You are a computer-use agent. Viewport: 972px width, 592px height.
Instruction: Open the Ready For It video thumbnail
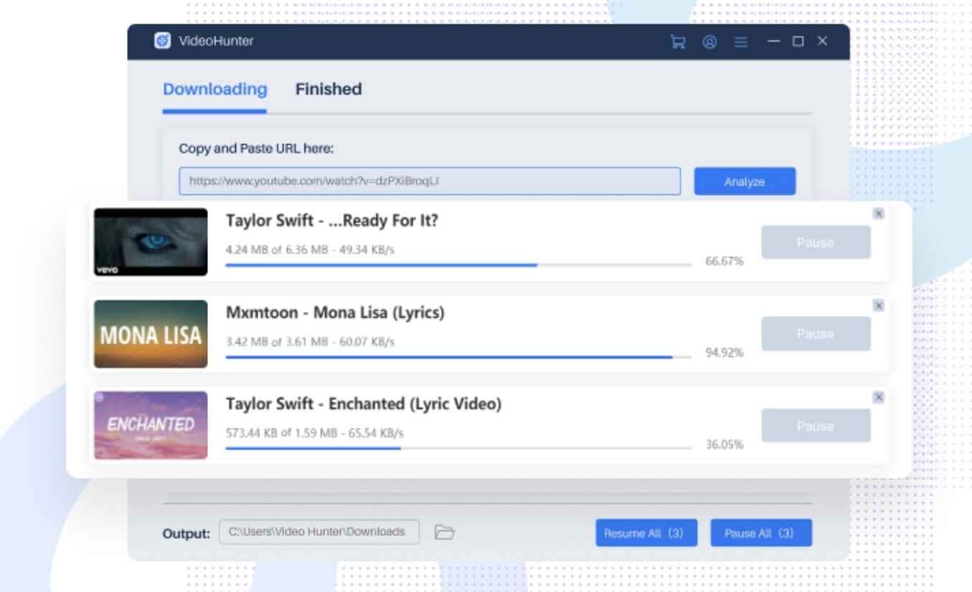pyautogui.click(x=151, y=242)
